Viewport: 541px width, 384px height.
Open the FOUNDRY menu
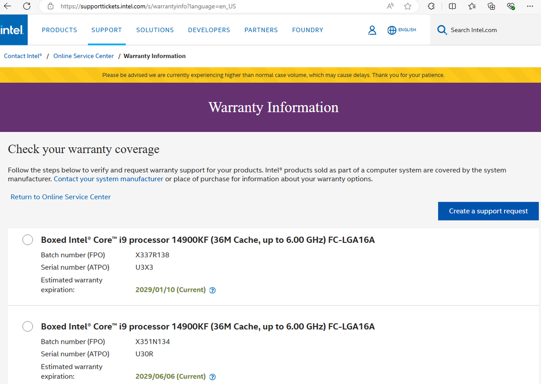307,30
